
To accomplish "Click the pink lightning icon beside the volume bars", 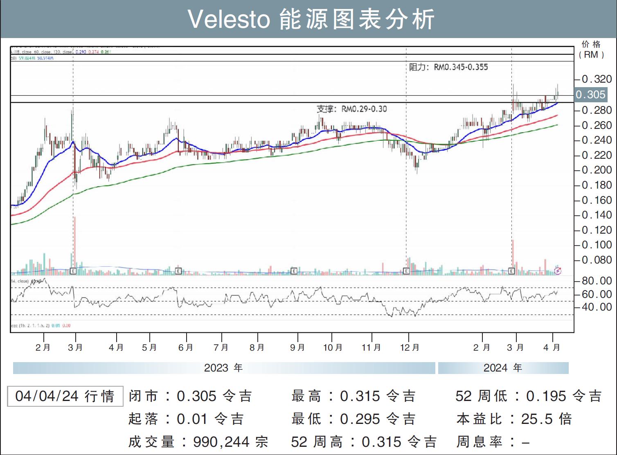I will point(558,270).
